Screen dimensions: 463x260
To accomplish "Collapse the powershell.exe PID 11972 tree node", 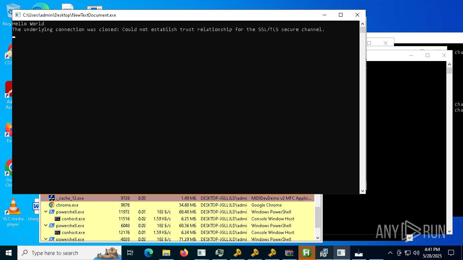I will tap(46, 212).
